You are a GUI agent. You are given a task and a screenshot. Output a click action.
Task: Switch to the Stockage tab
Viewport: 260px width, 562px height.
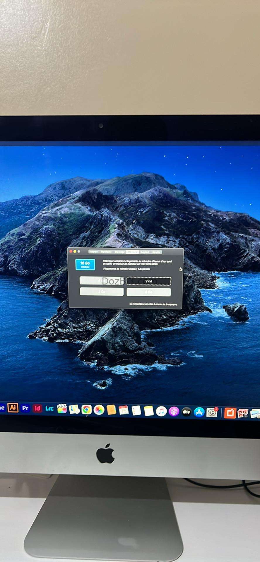[120, 252]
